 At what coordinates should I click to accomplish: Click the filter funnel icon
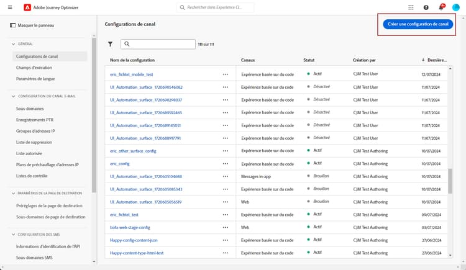click(110, 44)
